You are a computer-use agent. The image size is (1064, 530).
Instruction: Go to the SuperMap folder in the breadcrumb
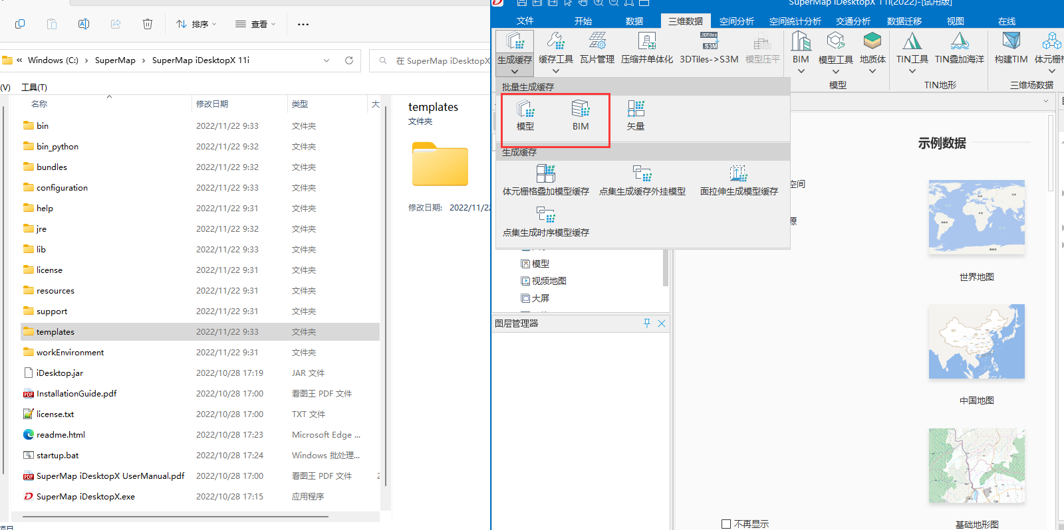pos(115,60)
